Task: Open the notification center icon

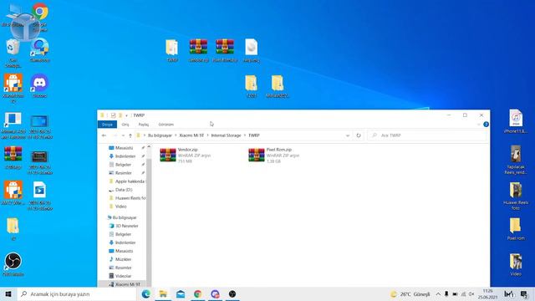Action: (x=524, y=294)
